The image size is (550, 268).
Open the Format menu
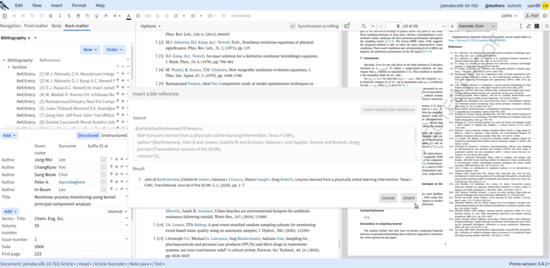[x=79, y=5]
